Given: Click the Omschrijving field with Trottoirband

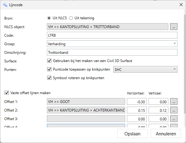Looking at the screenshot, I should click(x=112, y=52).
